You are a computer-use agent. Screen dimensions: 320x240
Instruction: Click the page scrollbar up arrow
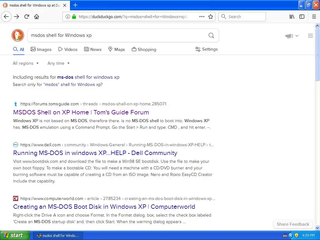pos(317,26)
